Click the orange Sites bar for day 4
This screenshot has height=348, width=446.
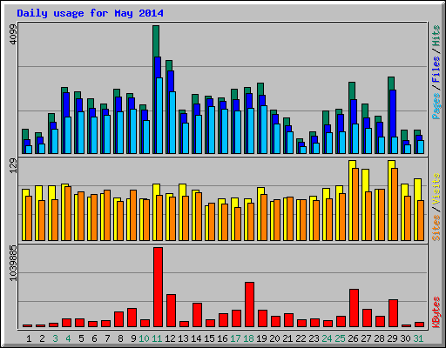(68, 214)
